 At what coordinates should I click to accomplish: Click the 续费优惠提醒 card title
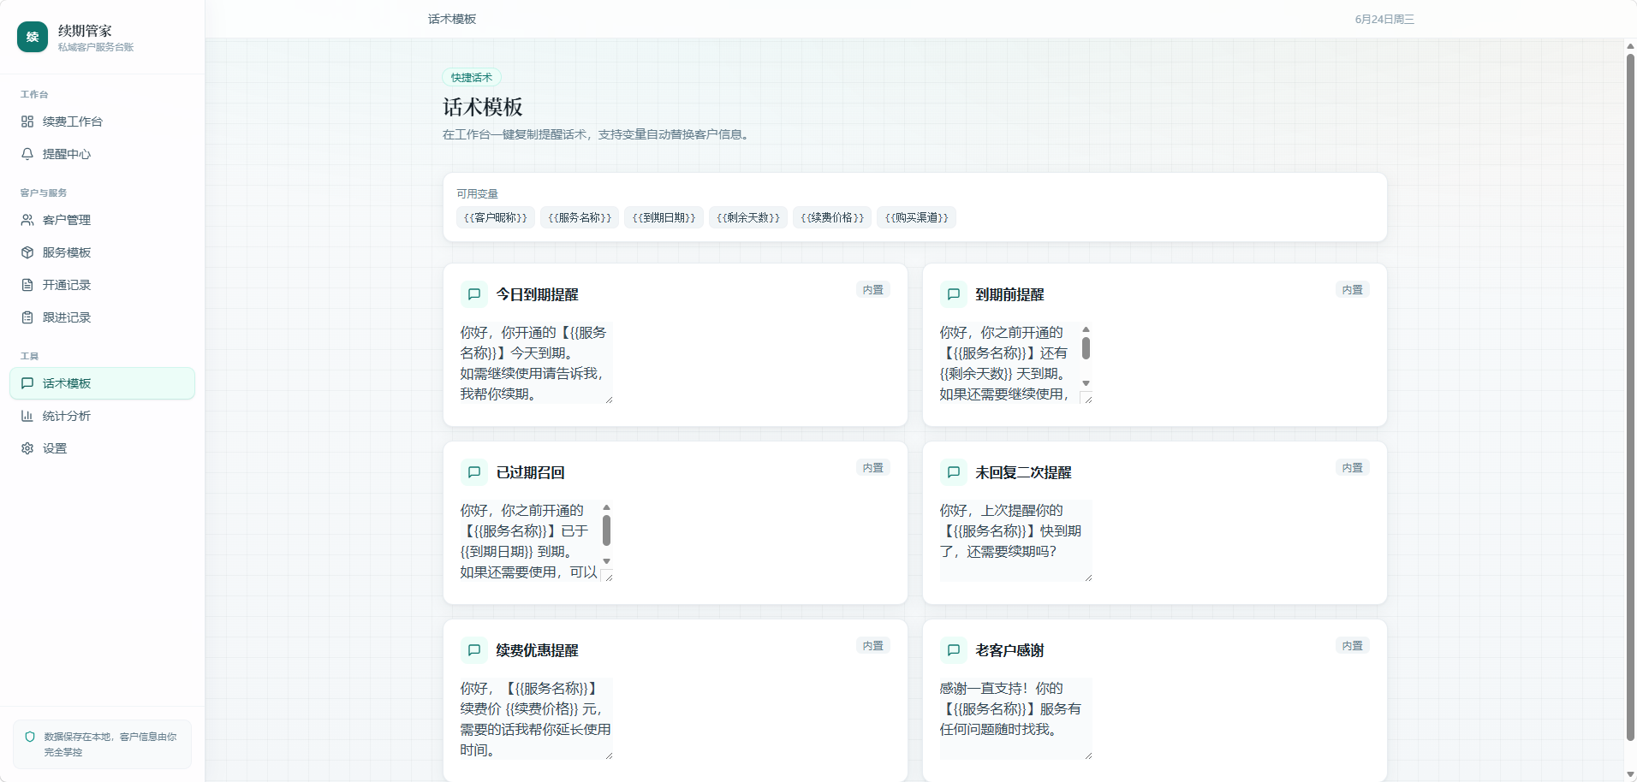click(x=538, y=650)
